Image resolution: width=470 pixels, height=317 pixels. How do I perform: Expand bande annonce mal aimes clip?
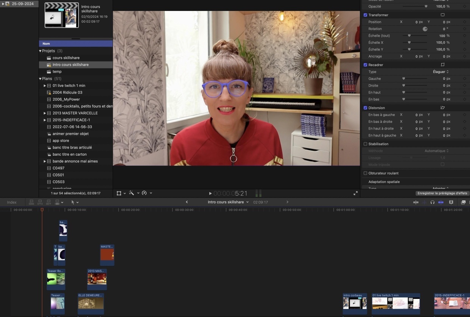pos(45,161)
